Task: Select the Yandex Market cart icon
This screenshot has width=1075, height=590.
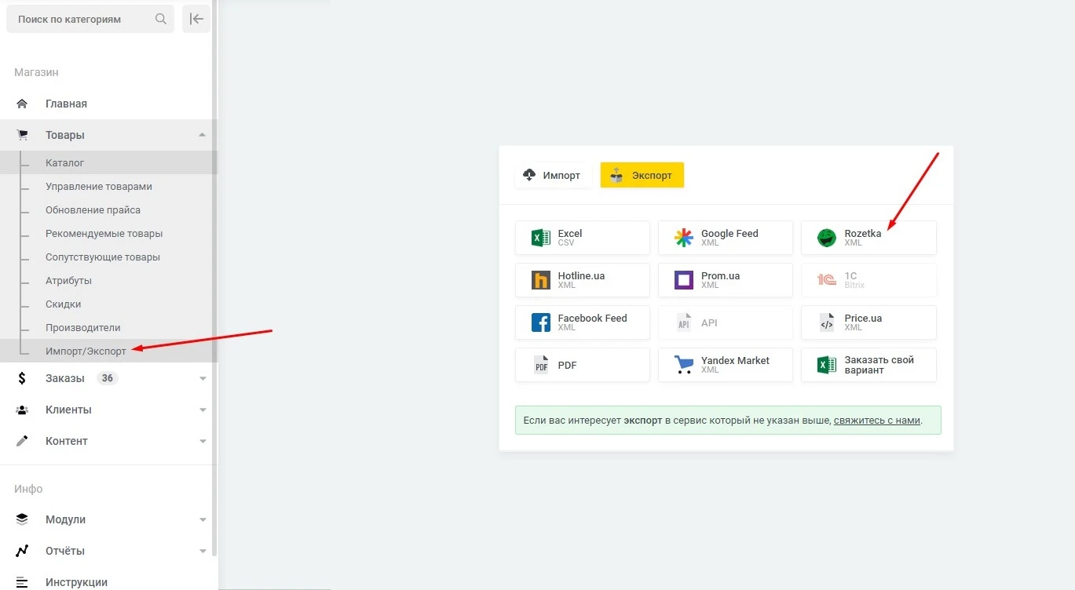Action: (x=684, y=365)
